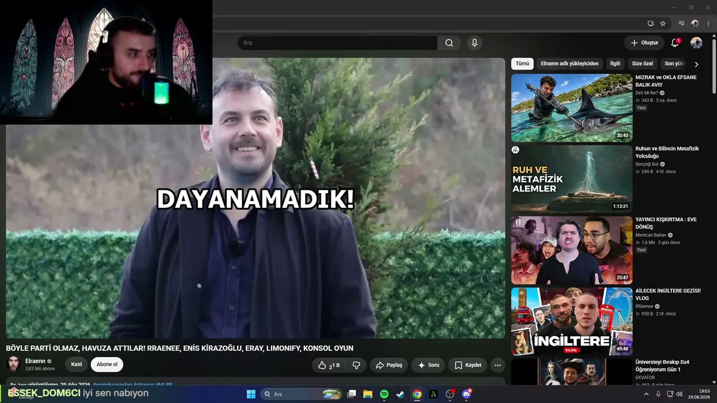Viewport: 717px width, 403px height.
Task: Open Discord from the taskbar
Action: pos(467,394)
